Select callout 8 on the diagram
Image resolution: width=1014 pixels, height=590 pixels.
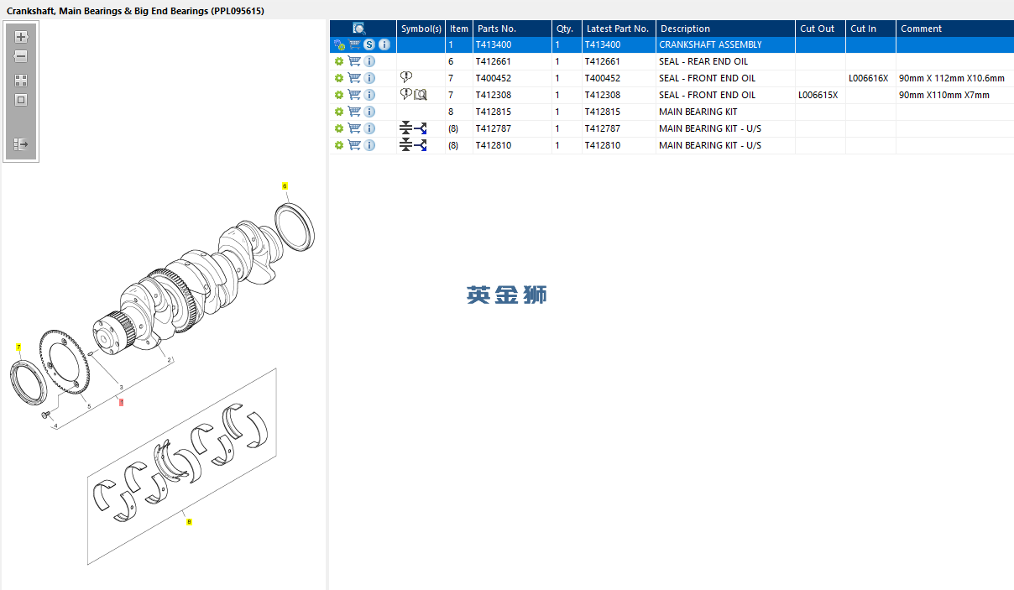click(x=189, y=521)
